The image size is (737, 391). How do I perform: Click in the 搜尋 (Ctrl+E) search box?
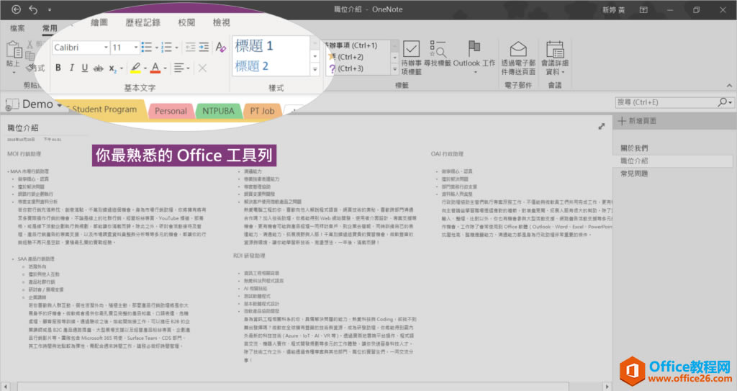point(666,102)
